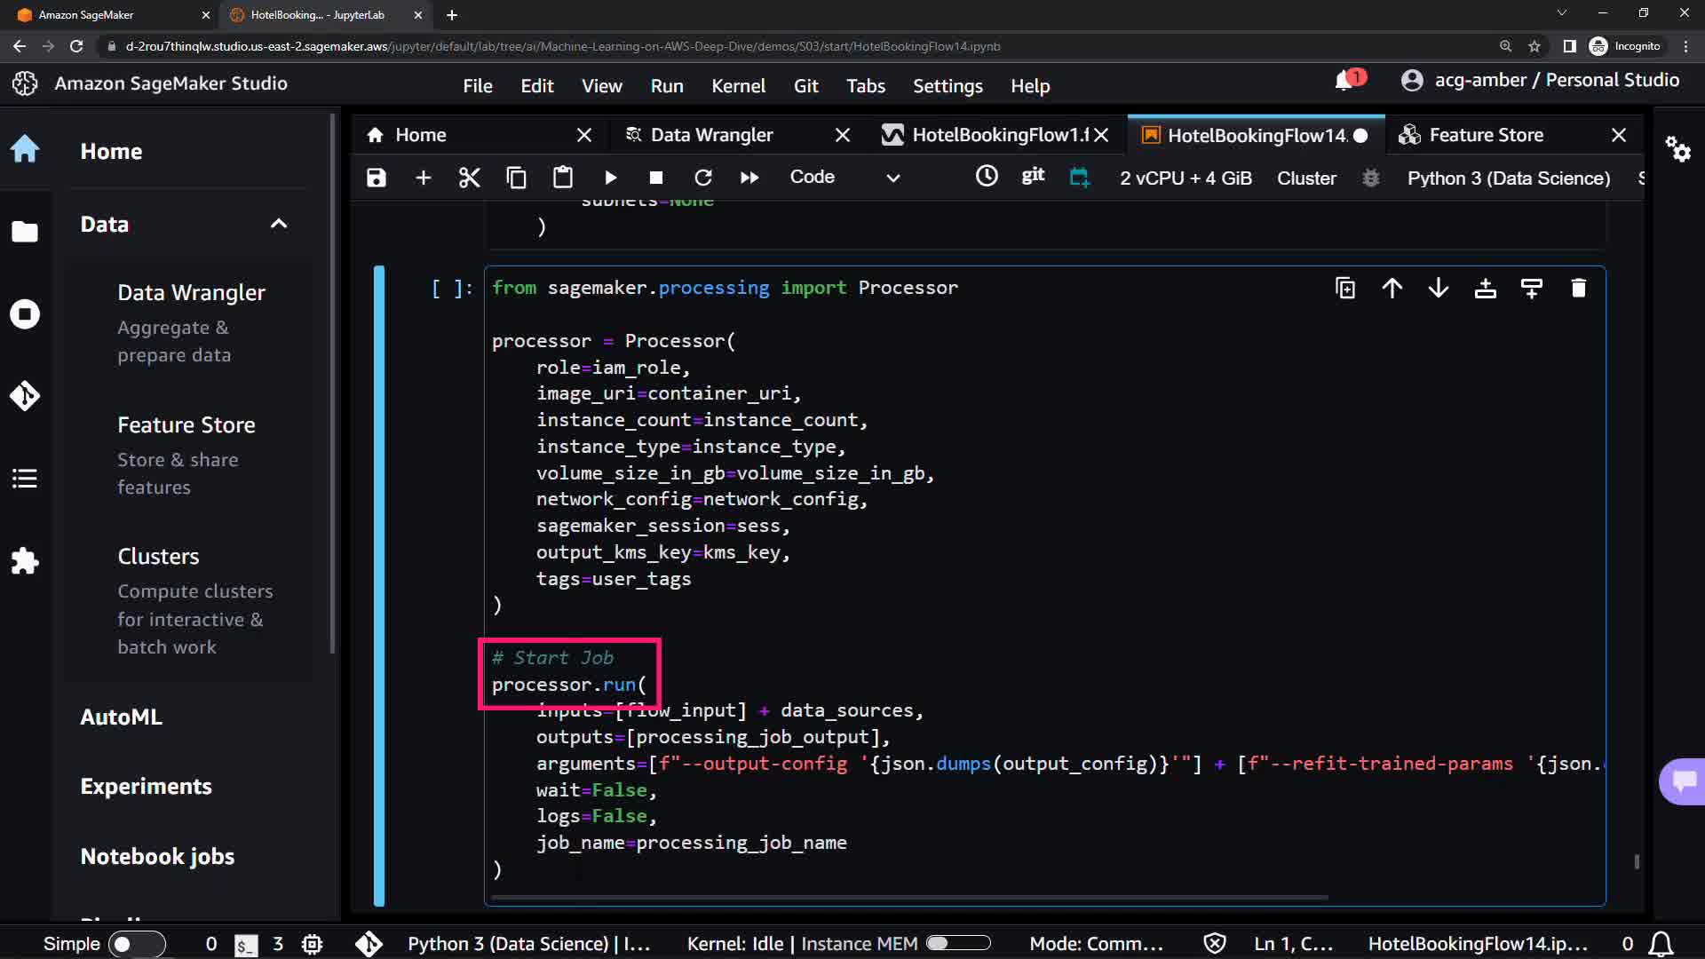Toggle Simple mode in the status bar
The height and width of the screenshot is (959, 1705).
137,944
